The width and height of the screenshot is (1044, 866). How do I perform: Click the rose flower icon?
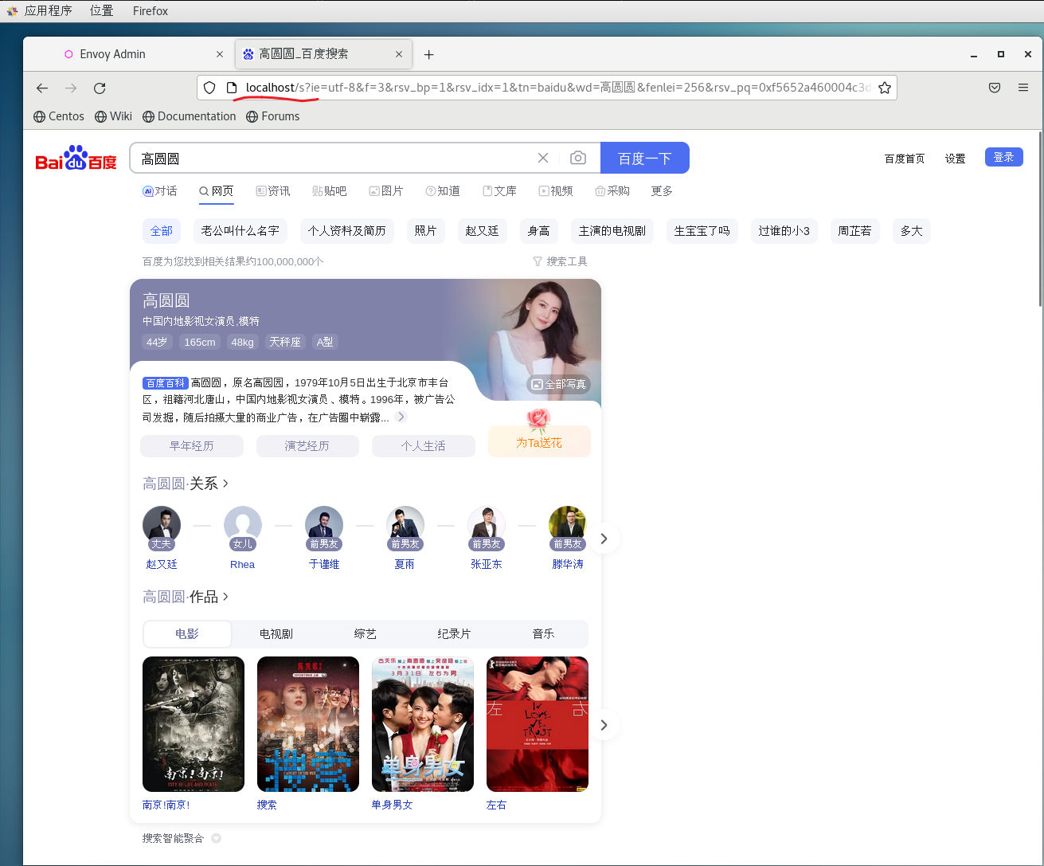point(539,419)
